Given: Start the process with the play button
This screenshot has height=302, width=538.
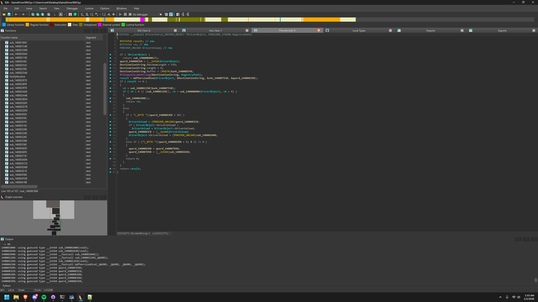Looking at the screenshot, I should pos(120,14).
